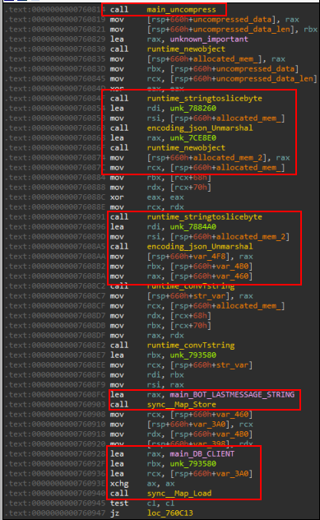Click the test mnemonic

(119, 503)
